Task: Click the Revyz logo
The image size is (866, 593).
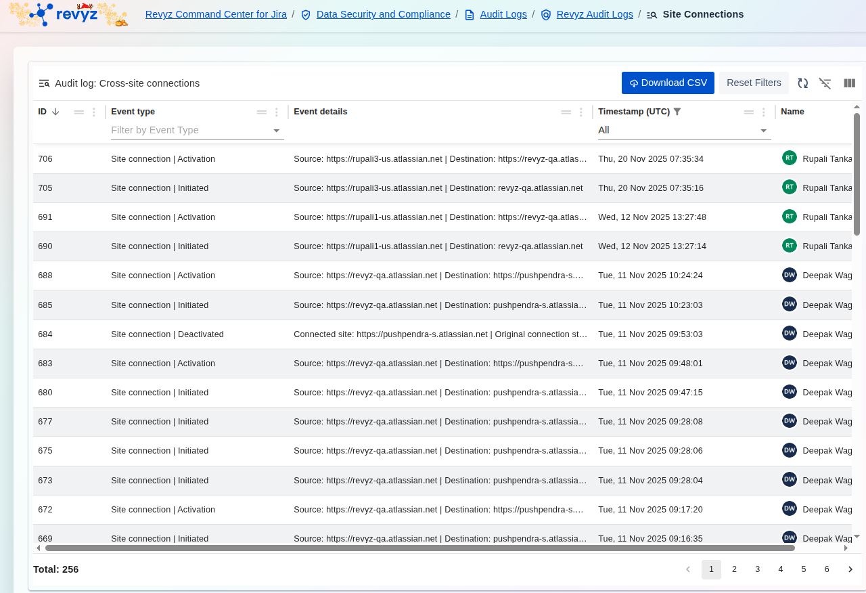Action: tap(68, 15)
